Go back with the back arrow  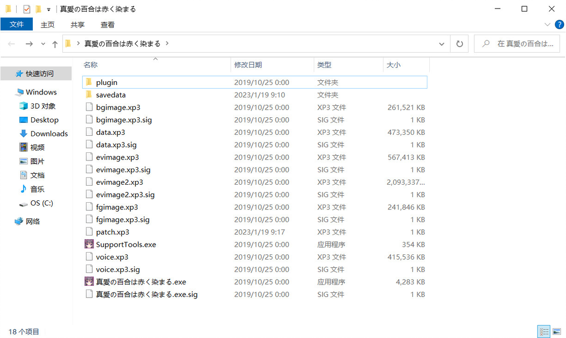point(11,44)
